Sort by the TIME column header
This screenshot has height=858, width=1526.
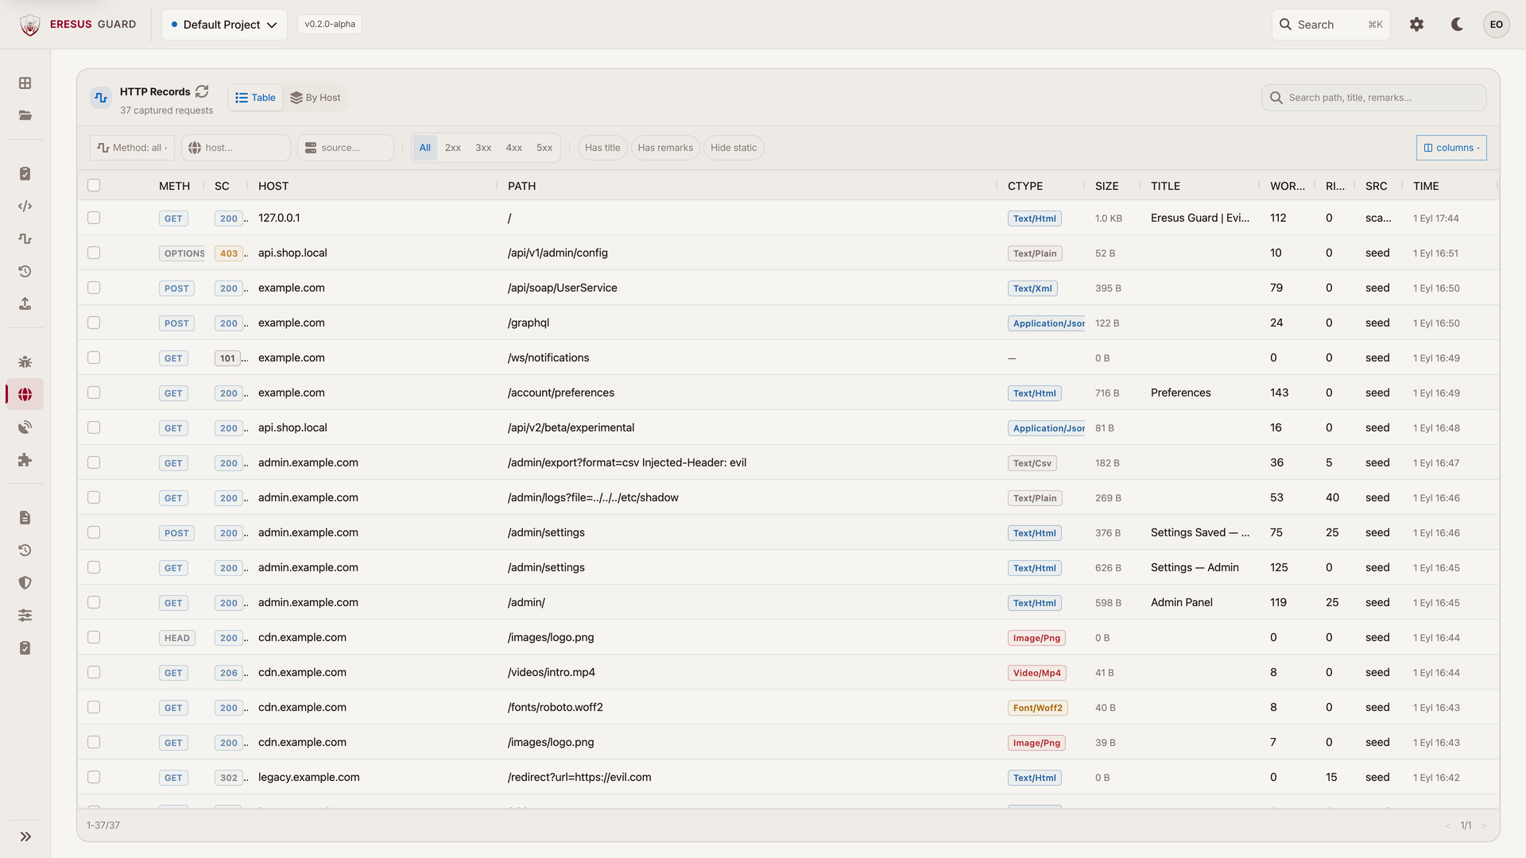coord(1426,186)
